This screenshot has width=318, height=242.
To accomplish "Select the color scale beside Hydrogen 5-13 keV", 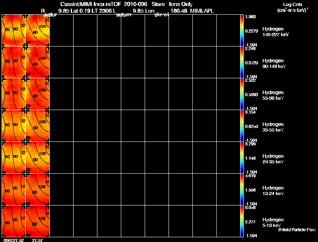I will coord(242,221).
